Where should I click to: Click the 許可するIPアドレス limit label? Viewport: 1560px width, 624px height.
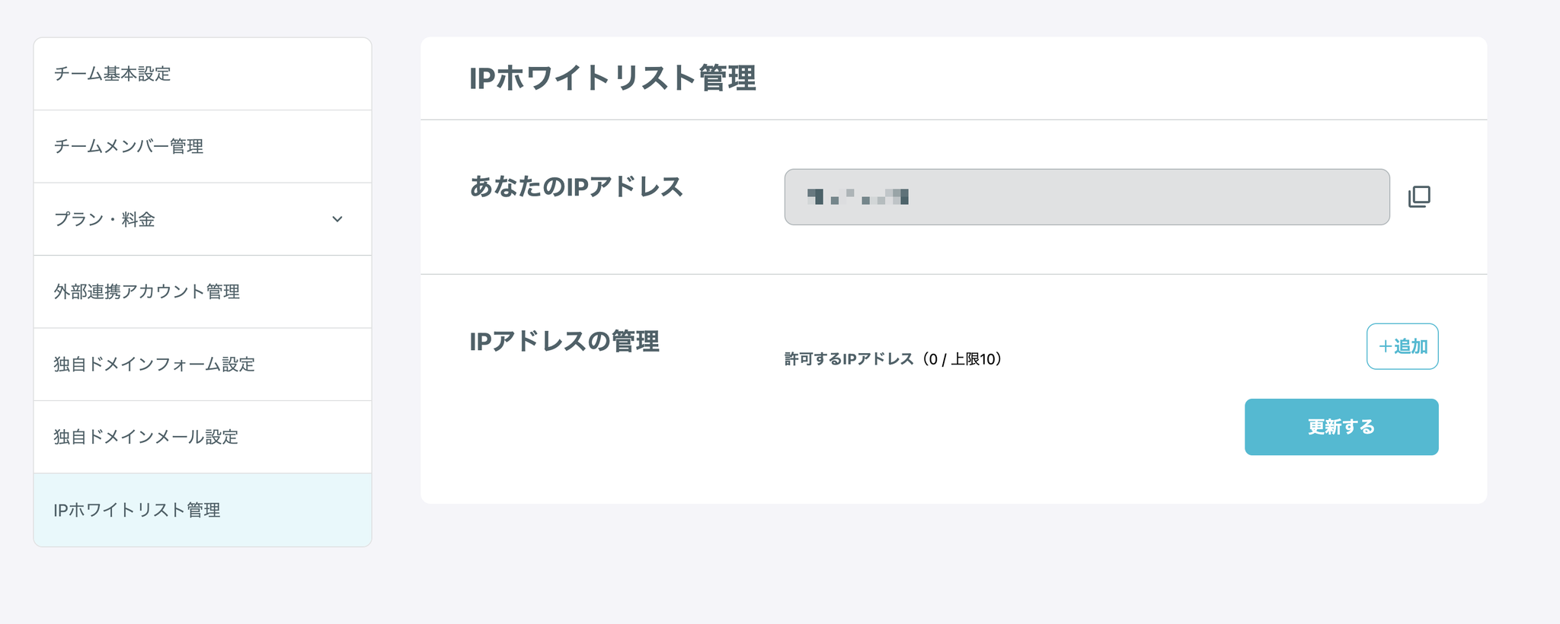coord(893,359)
